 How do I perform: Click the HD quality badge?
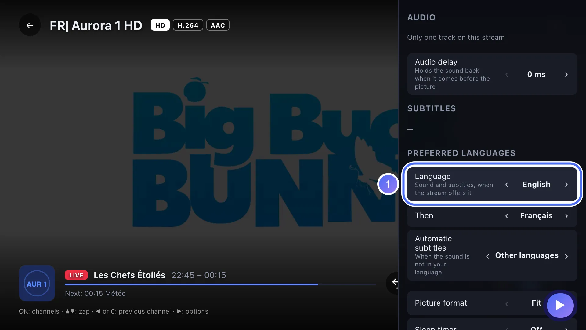click(x=160, y=25)
